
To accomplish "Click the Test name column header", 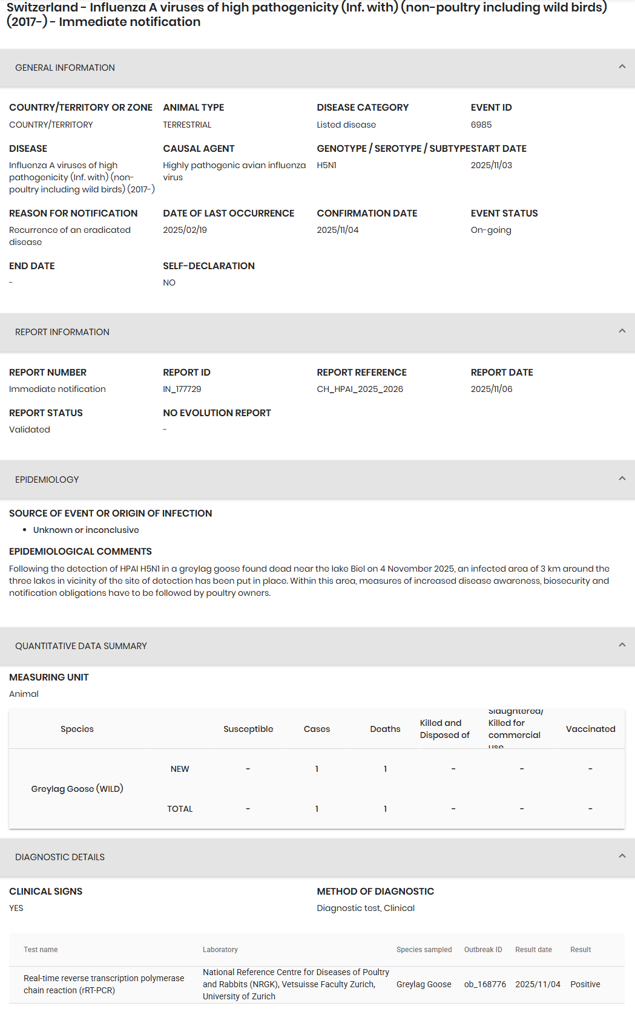I will point(41,950).
